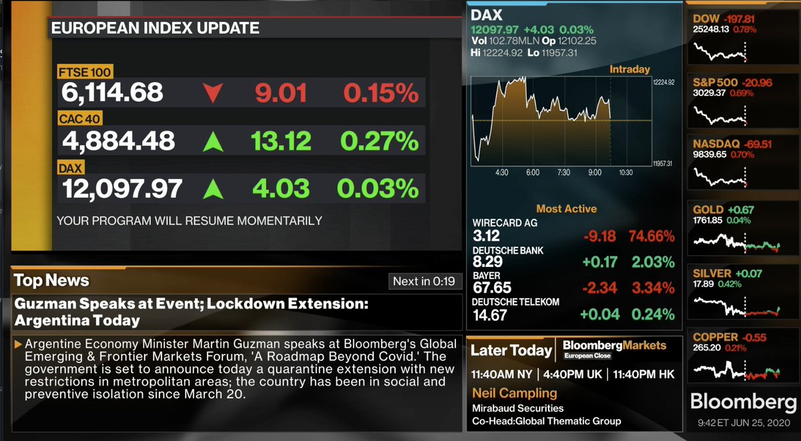Click the 'Next in 0:19' countdown box
Viewport: 801px width, 441px height.
tap(424, 281)
